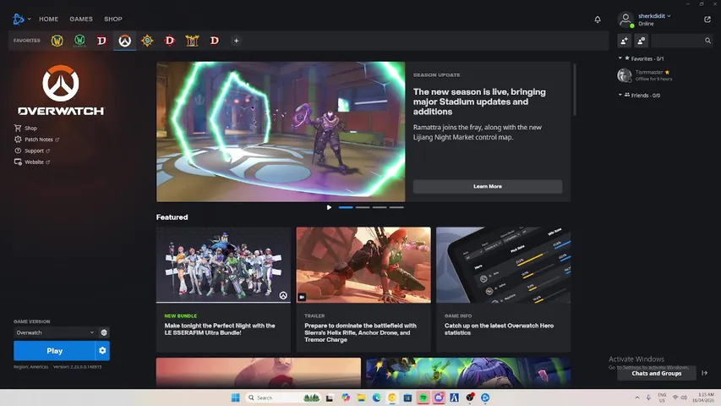Open Spotify from the taskbar

423,398
